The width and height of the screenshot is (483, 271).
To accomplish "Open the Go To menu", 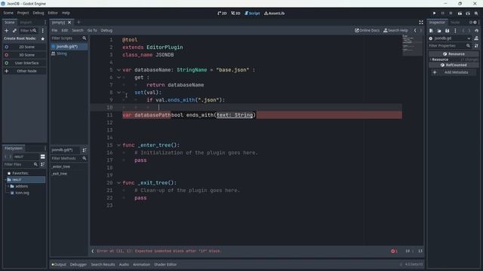I will (92, 30).
